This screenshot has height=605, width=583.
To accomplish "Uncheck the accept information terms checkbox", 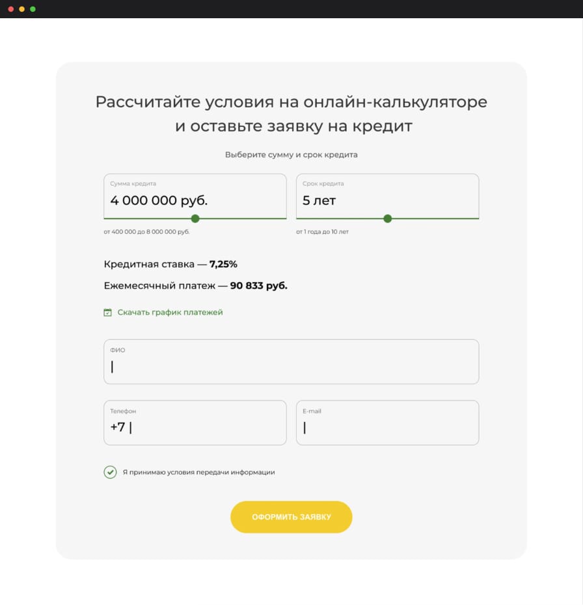I will click(x=110, y=472).
